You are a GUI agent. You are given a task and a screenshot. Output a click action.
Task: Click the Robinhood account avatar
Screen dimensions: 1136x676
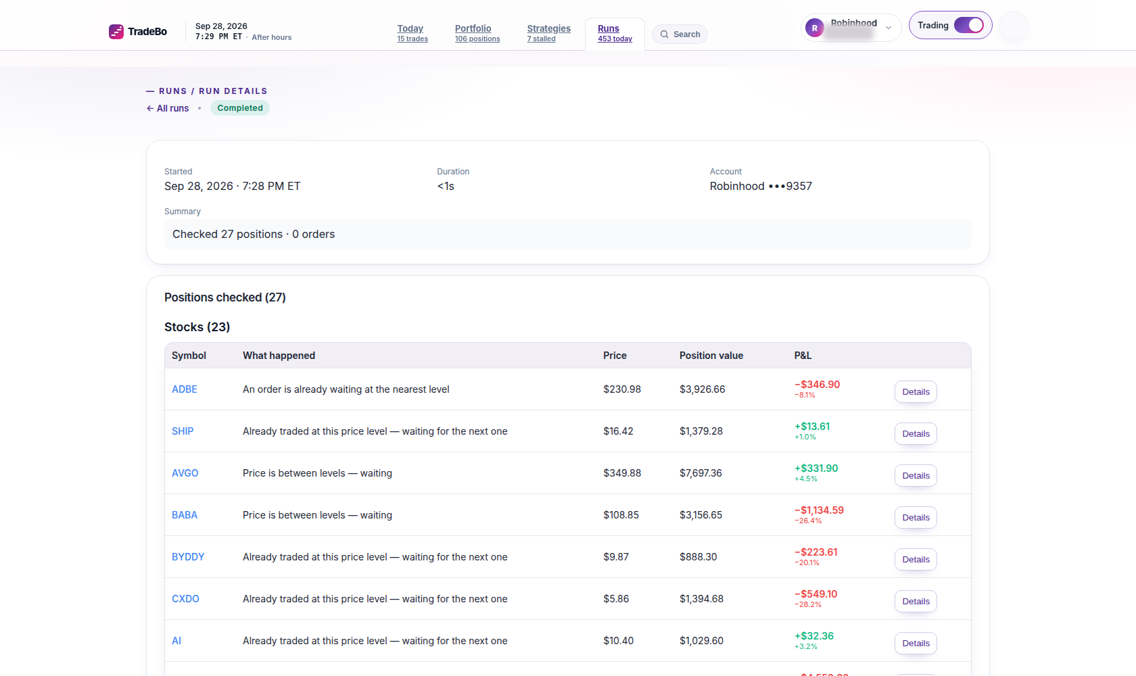coord(815,28)
